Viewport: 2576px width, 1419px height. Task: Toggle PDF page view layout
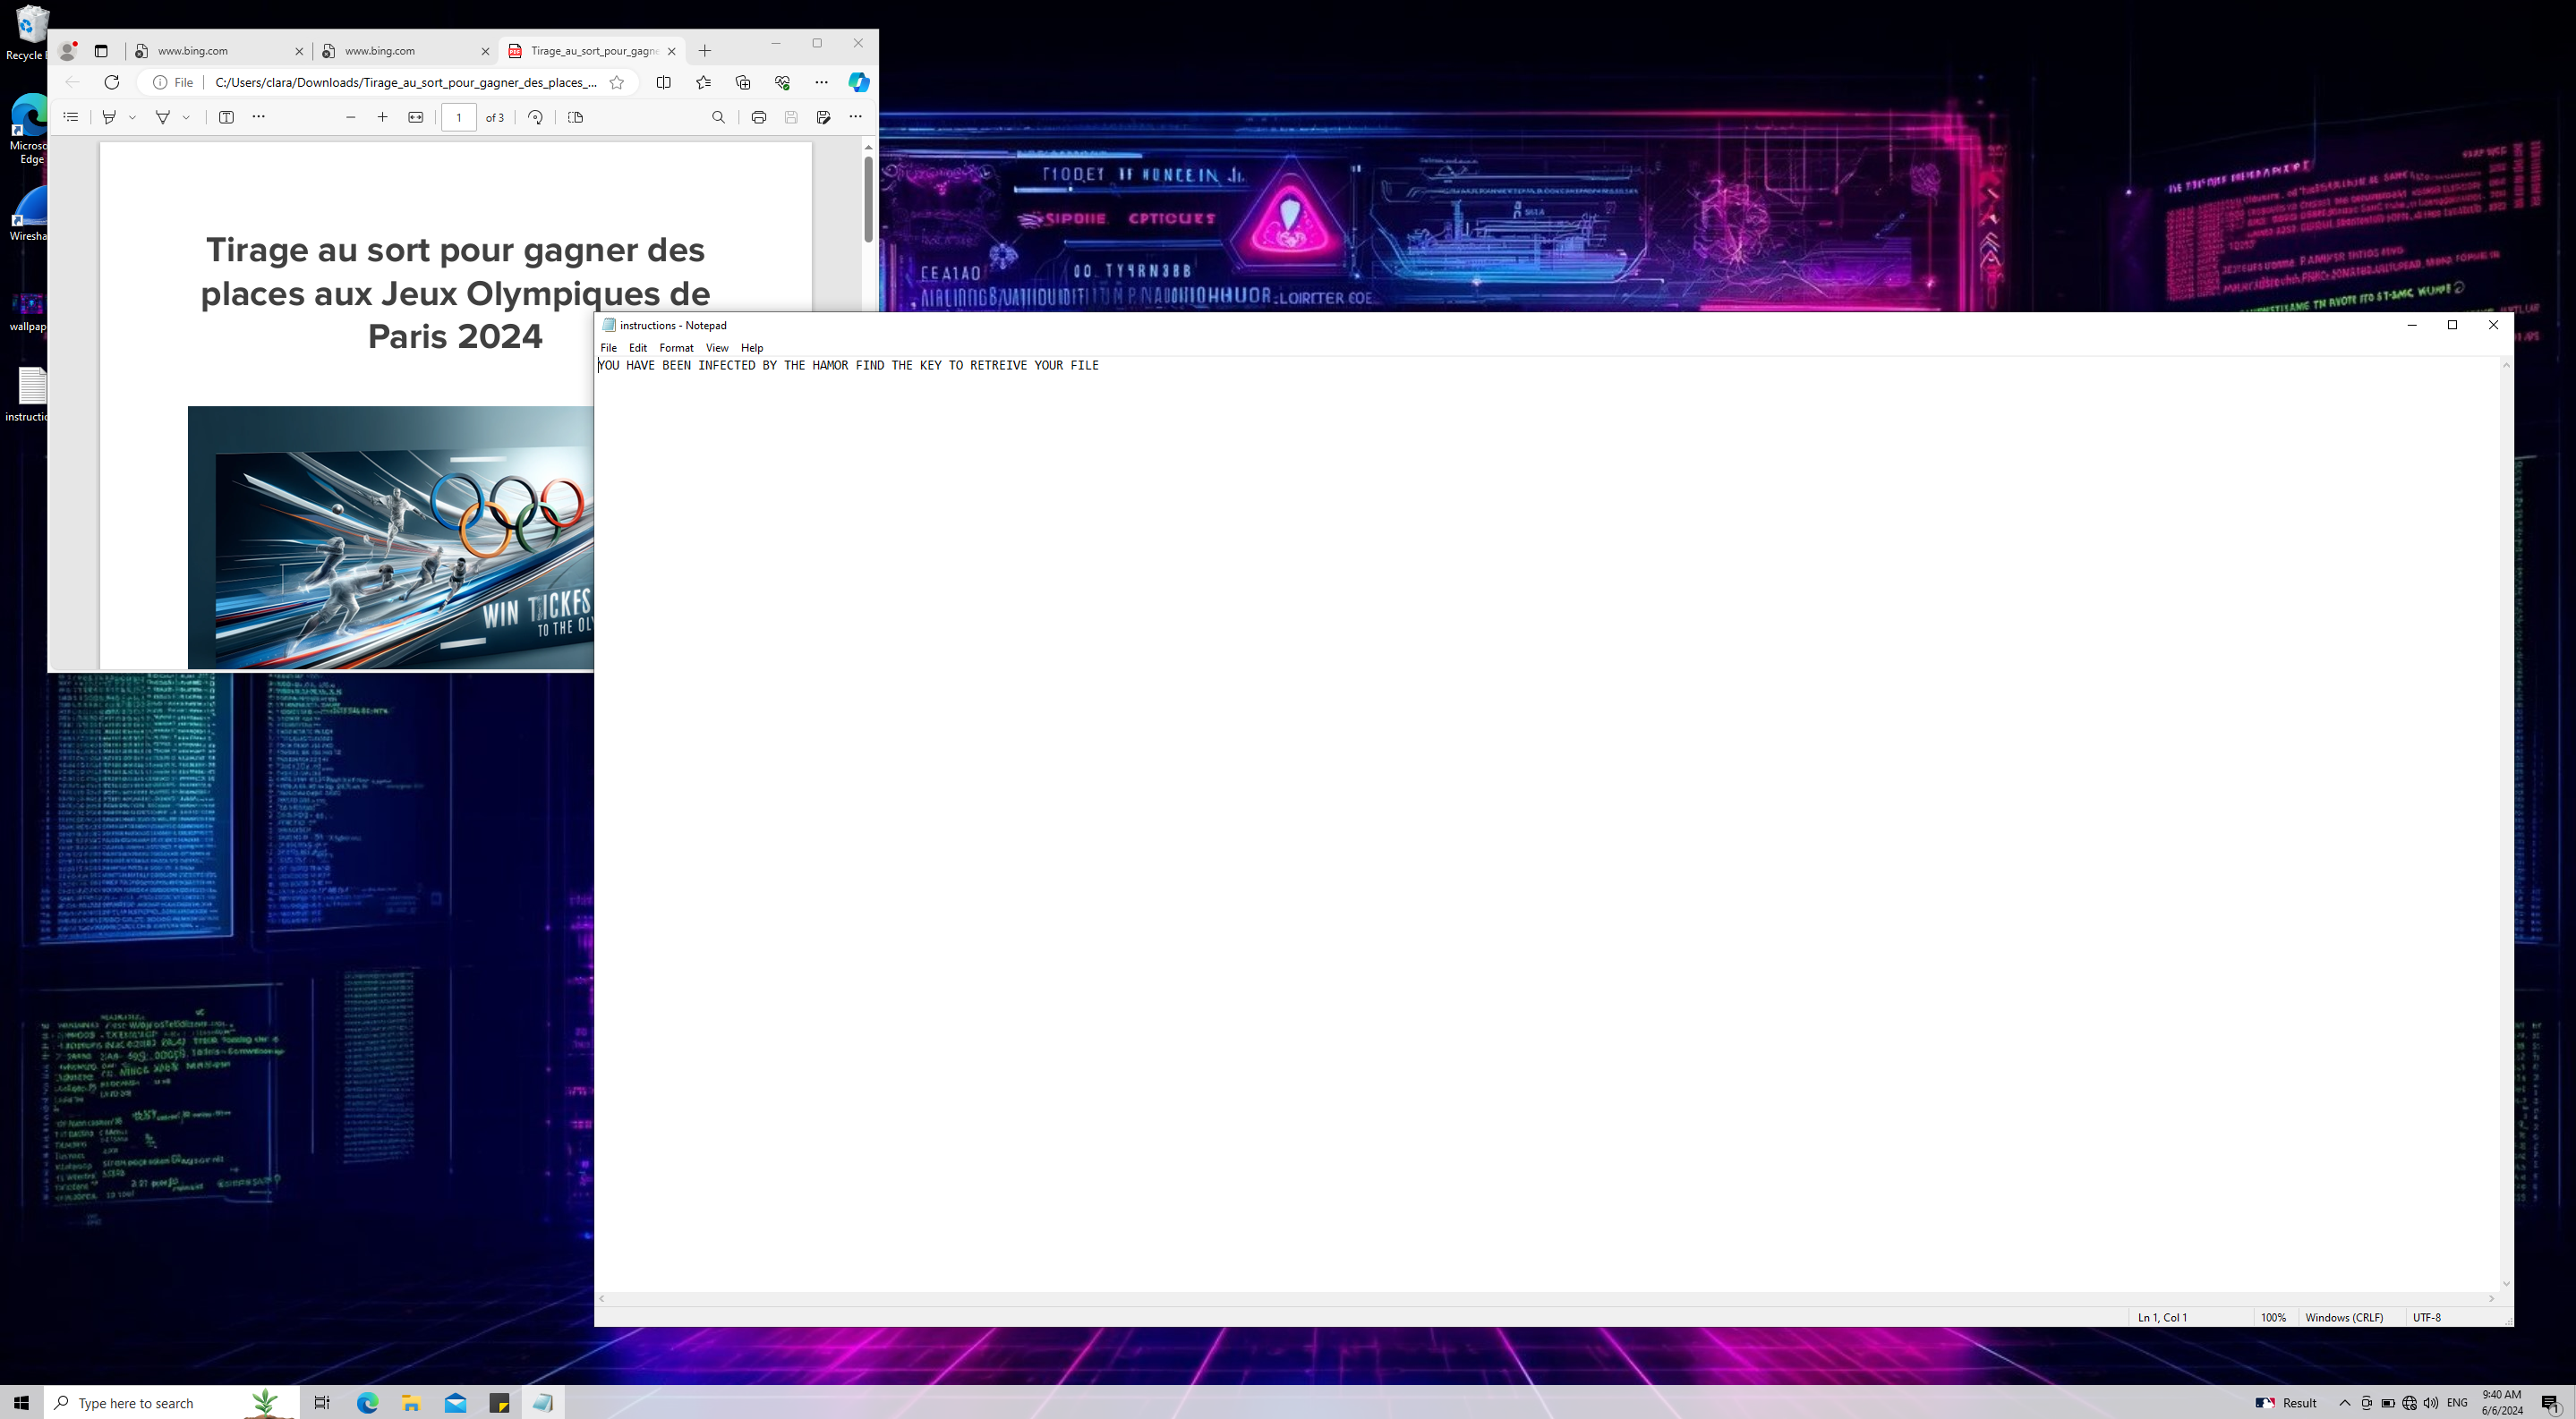point(575,117)
